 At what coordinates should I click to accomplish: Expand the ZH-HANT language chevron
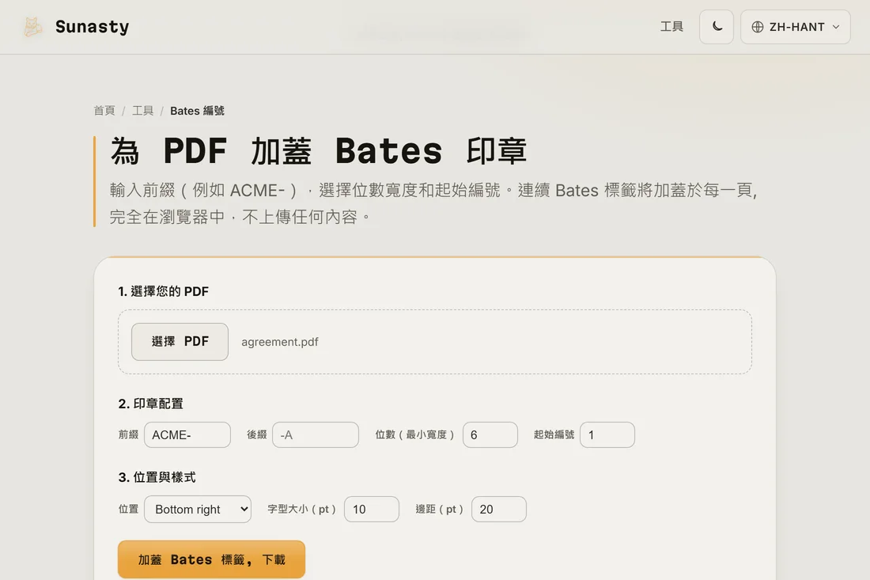pos(836,27)
